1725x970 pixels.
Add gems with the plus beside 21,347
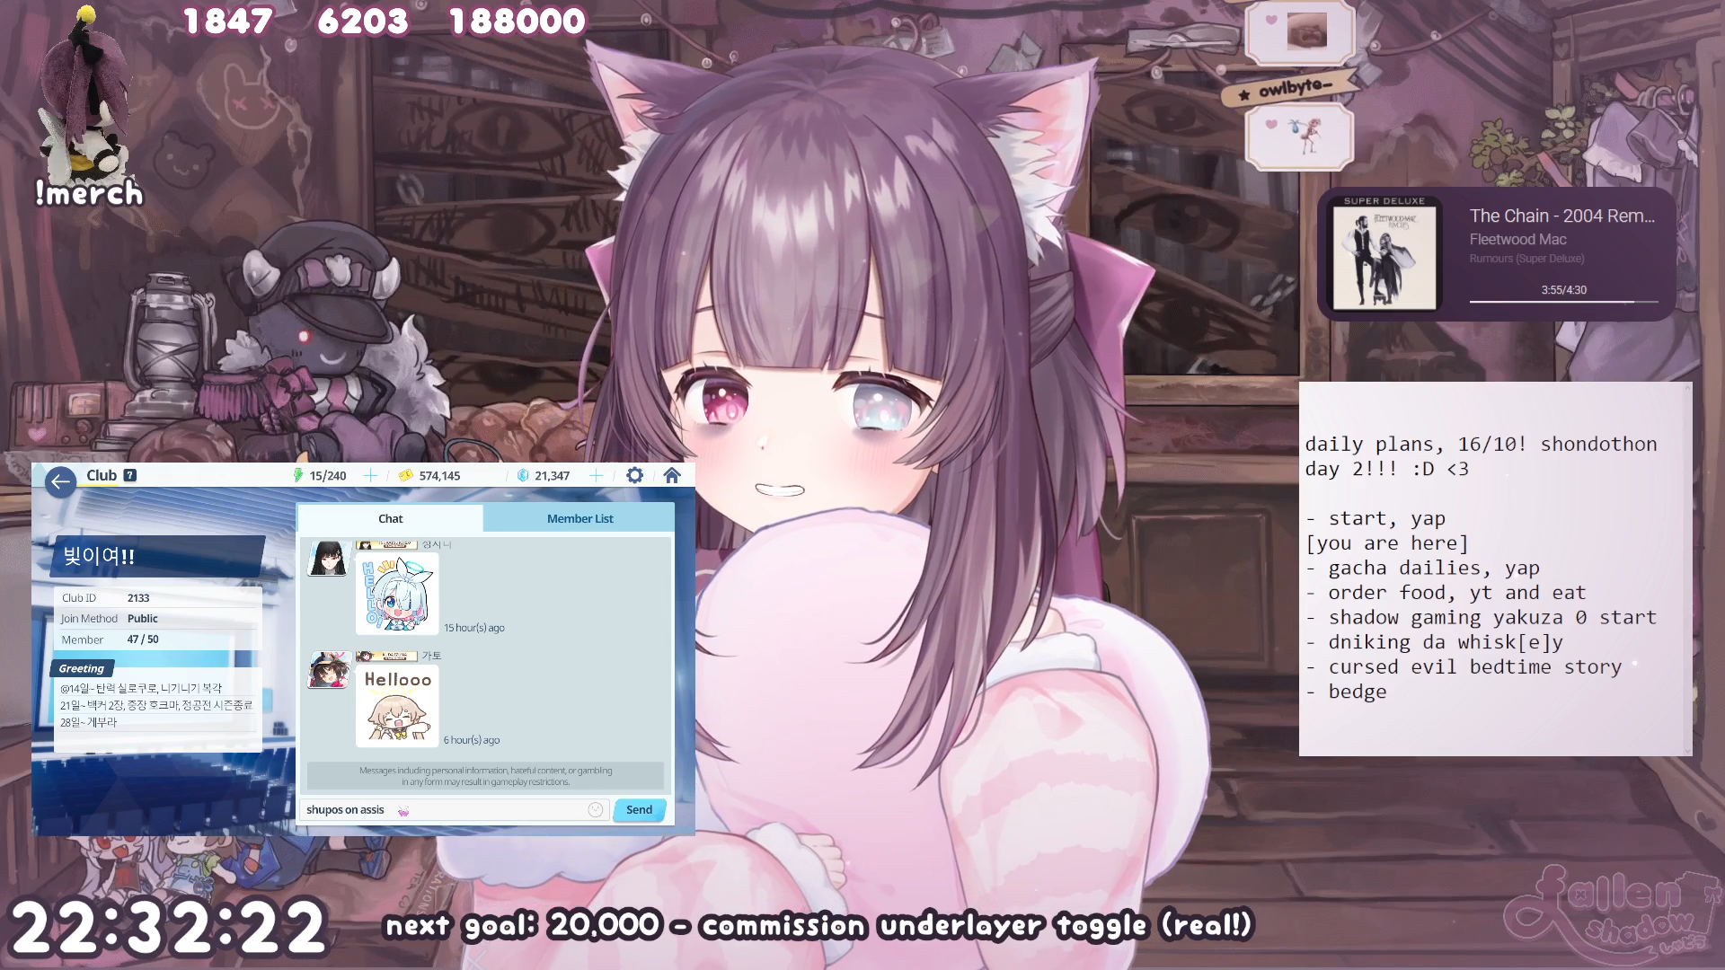(596, 475)
